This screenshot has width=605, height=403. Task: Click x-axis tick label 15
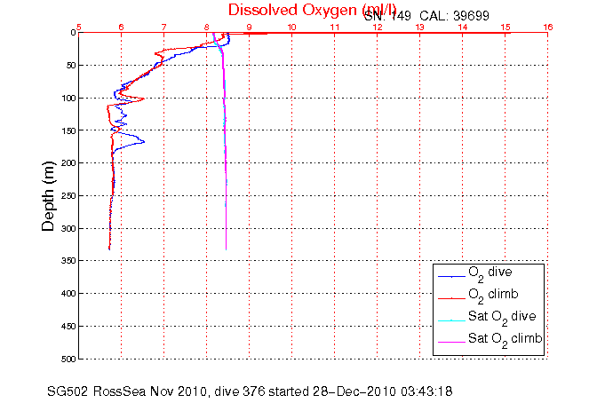coord(505,27)
